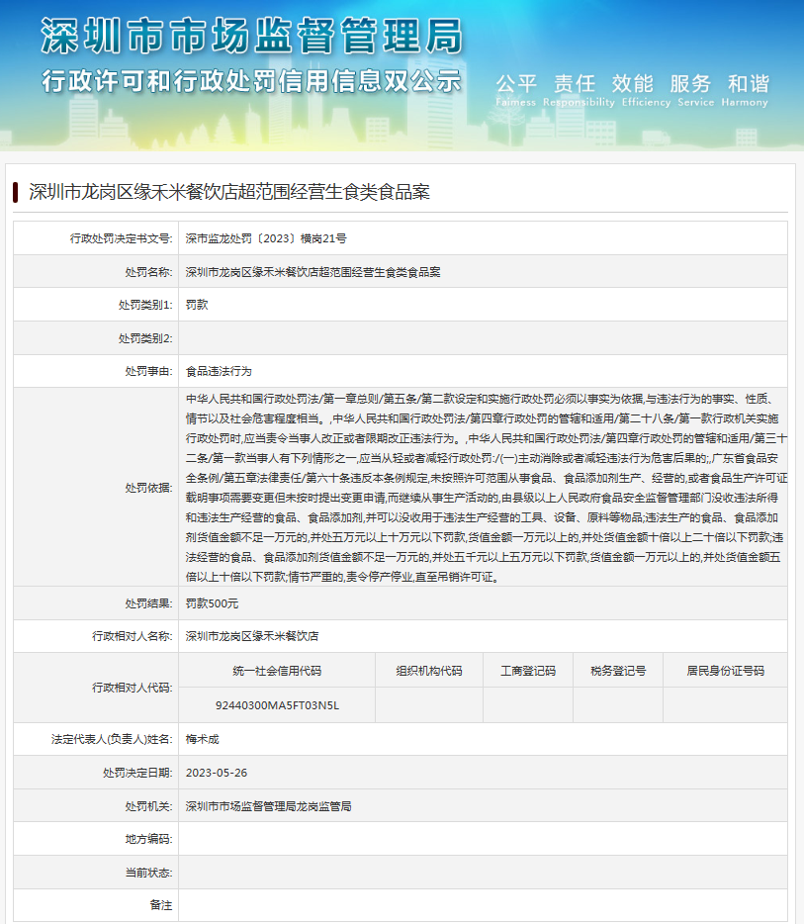This screenshot has width=804, height=924.
Task: Click the 备注 label
Action: 161,905
